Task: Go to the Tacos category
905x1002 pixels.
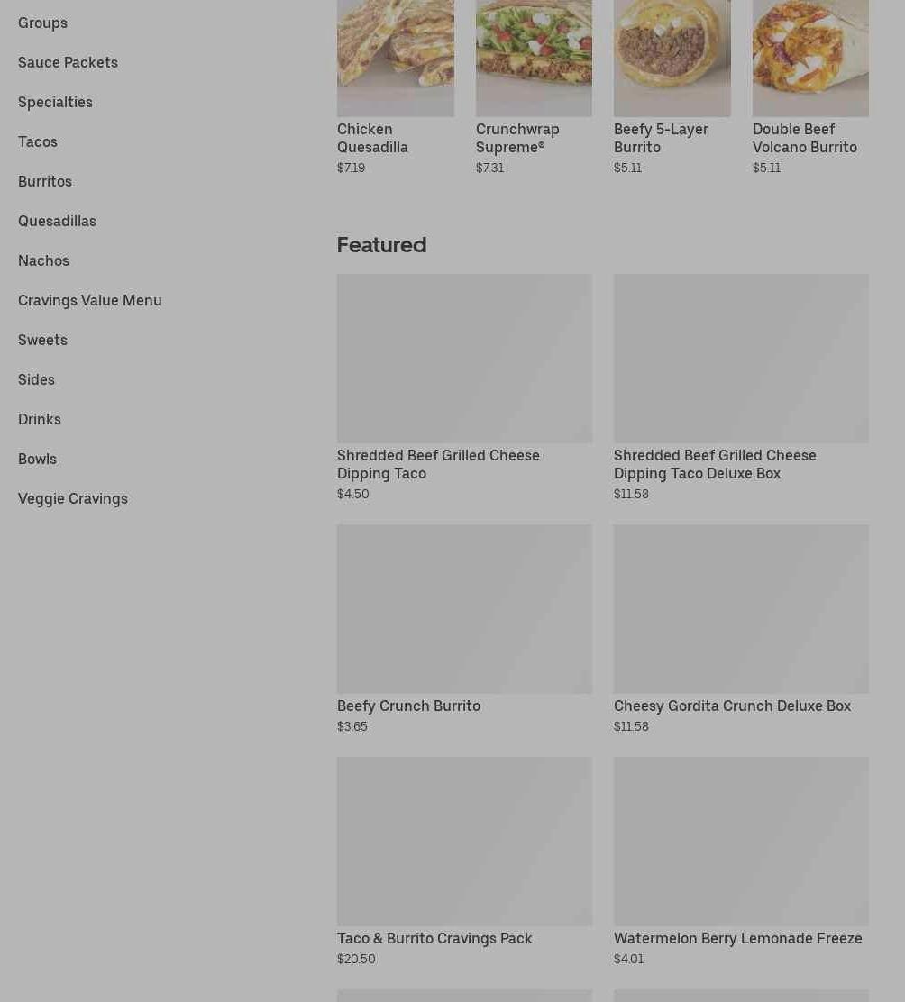Action: 38,141
